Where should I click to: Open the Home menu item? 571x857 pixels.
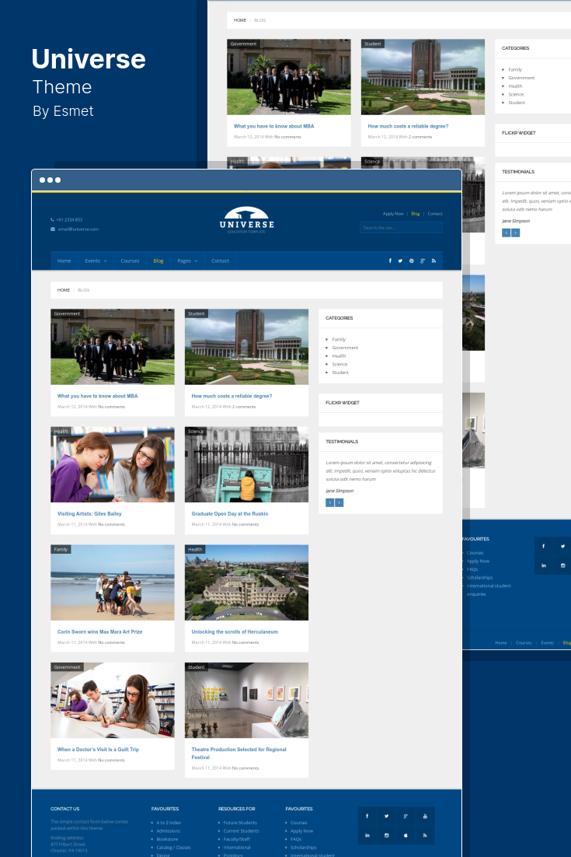[x=64, y=261]
